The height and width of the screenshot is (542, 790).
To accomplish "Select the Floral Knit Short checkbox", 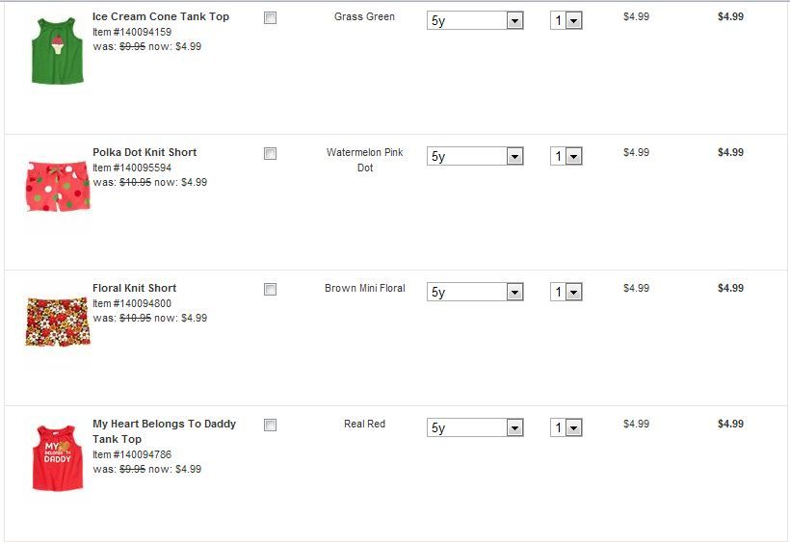I will point(270,289).
